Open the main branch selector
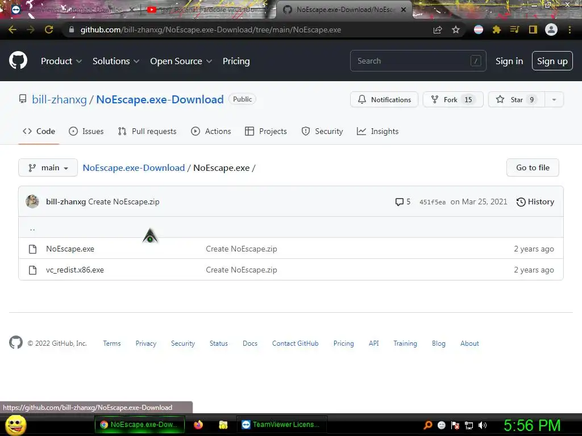The width and height of the screenshot is (582, 436). click(x=48, y=167)
